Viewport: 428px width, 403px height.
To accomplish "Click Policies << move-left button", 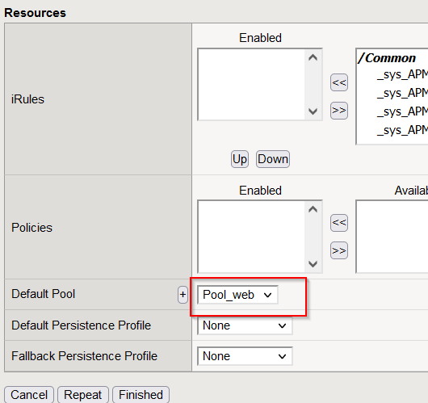I will 339,223.
